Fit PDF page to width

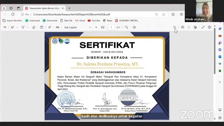[103, 27]
